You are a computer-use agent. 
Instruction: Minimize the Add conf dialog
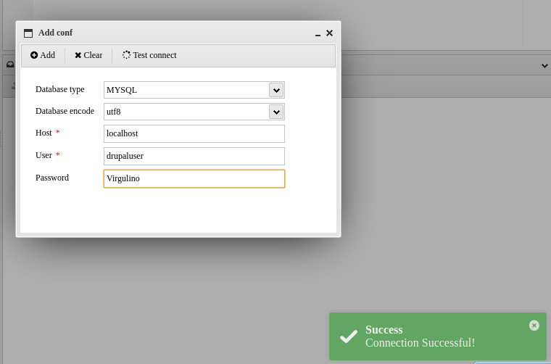click(318, 33)
